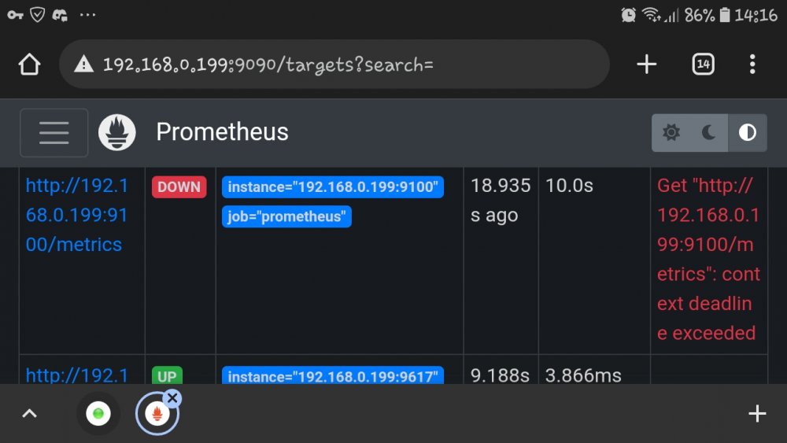Switch to the green dot tab
The image size is (787, 443).
click(x=98, y=413)
